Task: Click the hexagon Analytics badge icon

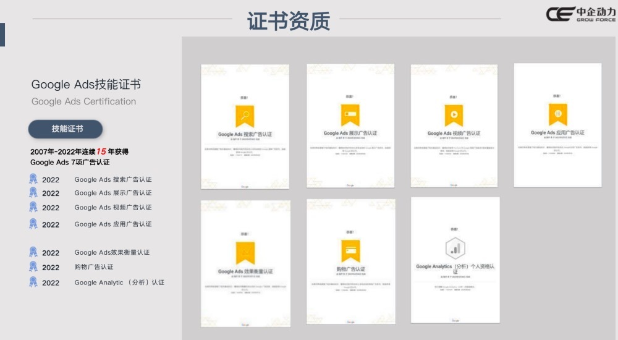Action: click(455, 249)
